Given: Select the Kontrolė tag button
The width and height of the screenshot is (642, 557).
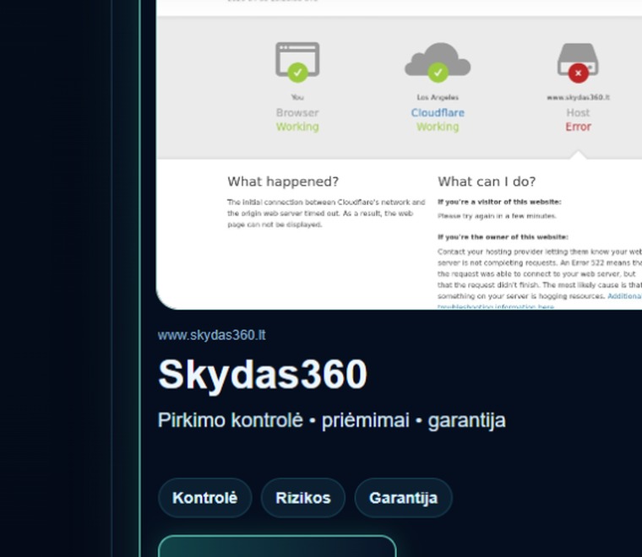Looking at the screenshot, I should 204,498.
